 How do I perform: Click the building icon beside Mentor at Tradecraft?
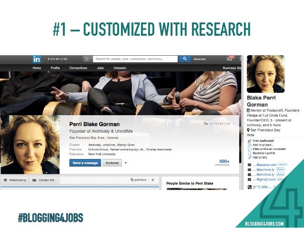coord(248,110)
